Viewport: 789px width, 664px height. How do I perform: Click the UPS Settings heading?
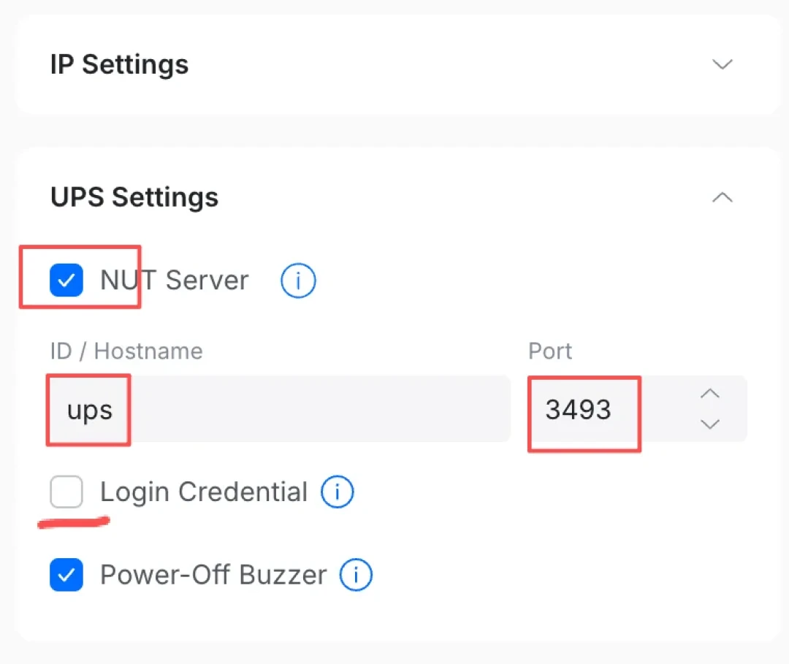point(134,197)
